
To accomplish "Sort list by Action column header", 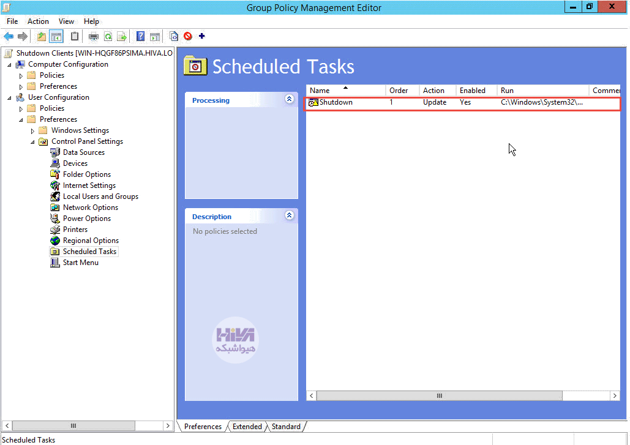I will pyautogui.click(x=438, y=91).
